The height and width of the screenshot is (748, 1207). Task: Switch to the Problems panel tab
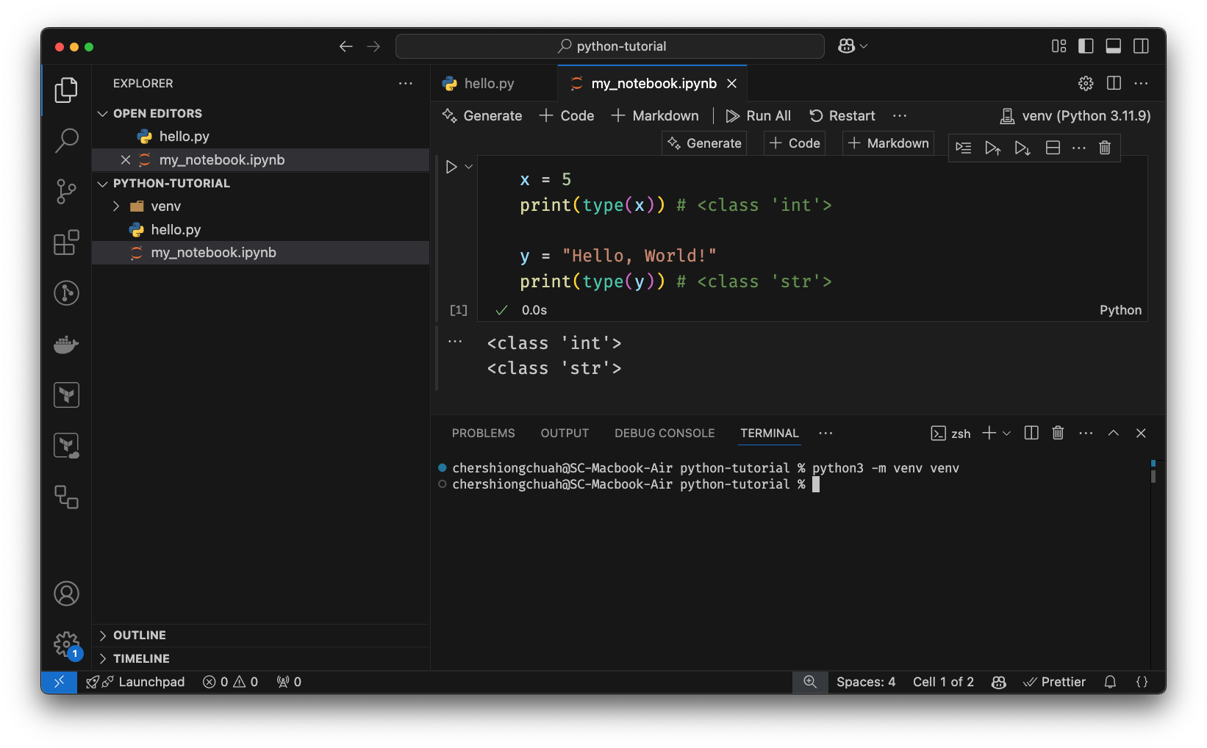[483, 434]
